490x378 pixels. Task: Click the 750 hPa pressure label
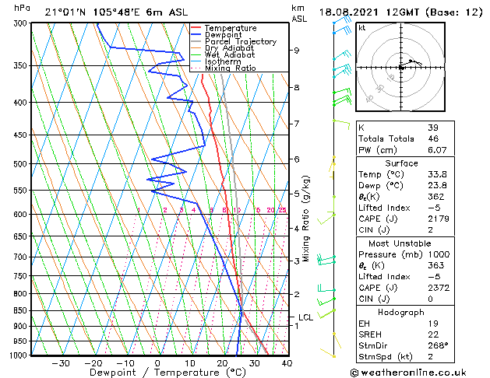[22, 276]
